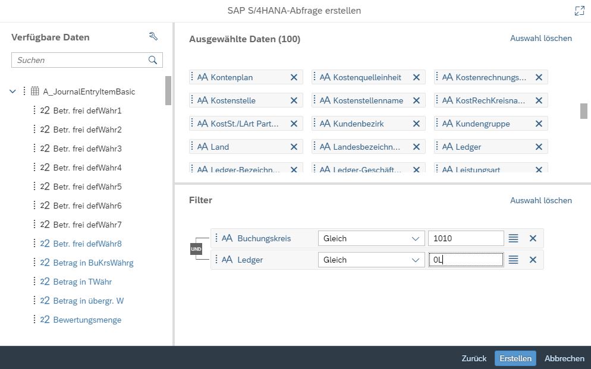Select Betr. frei defWähr1 field
This screenshot has height=369, width=591.
(x=87, y=111)
